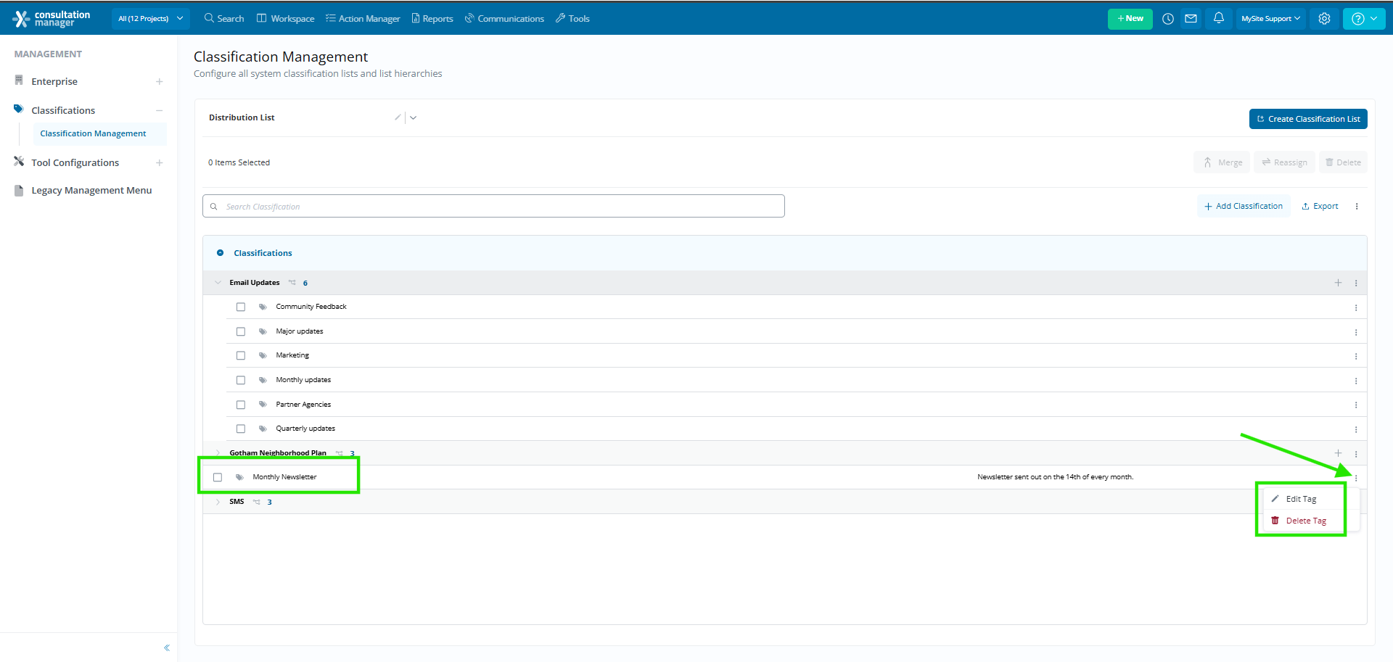This screenshot has width=1393, height=662.
Task: Tick the Quarterly updates checkbox
Action: pyautogui.click(x=241, y=429)
